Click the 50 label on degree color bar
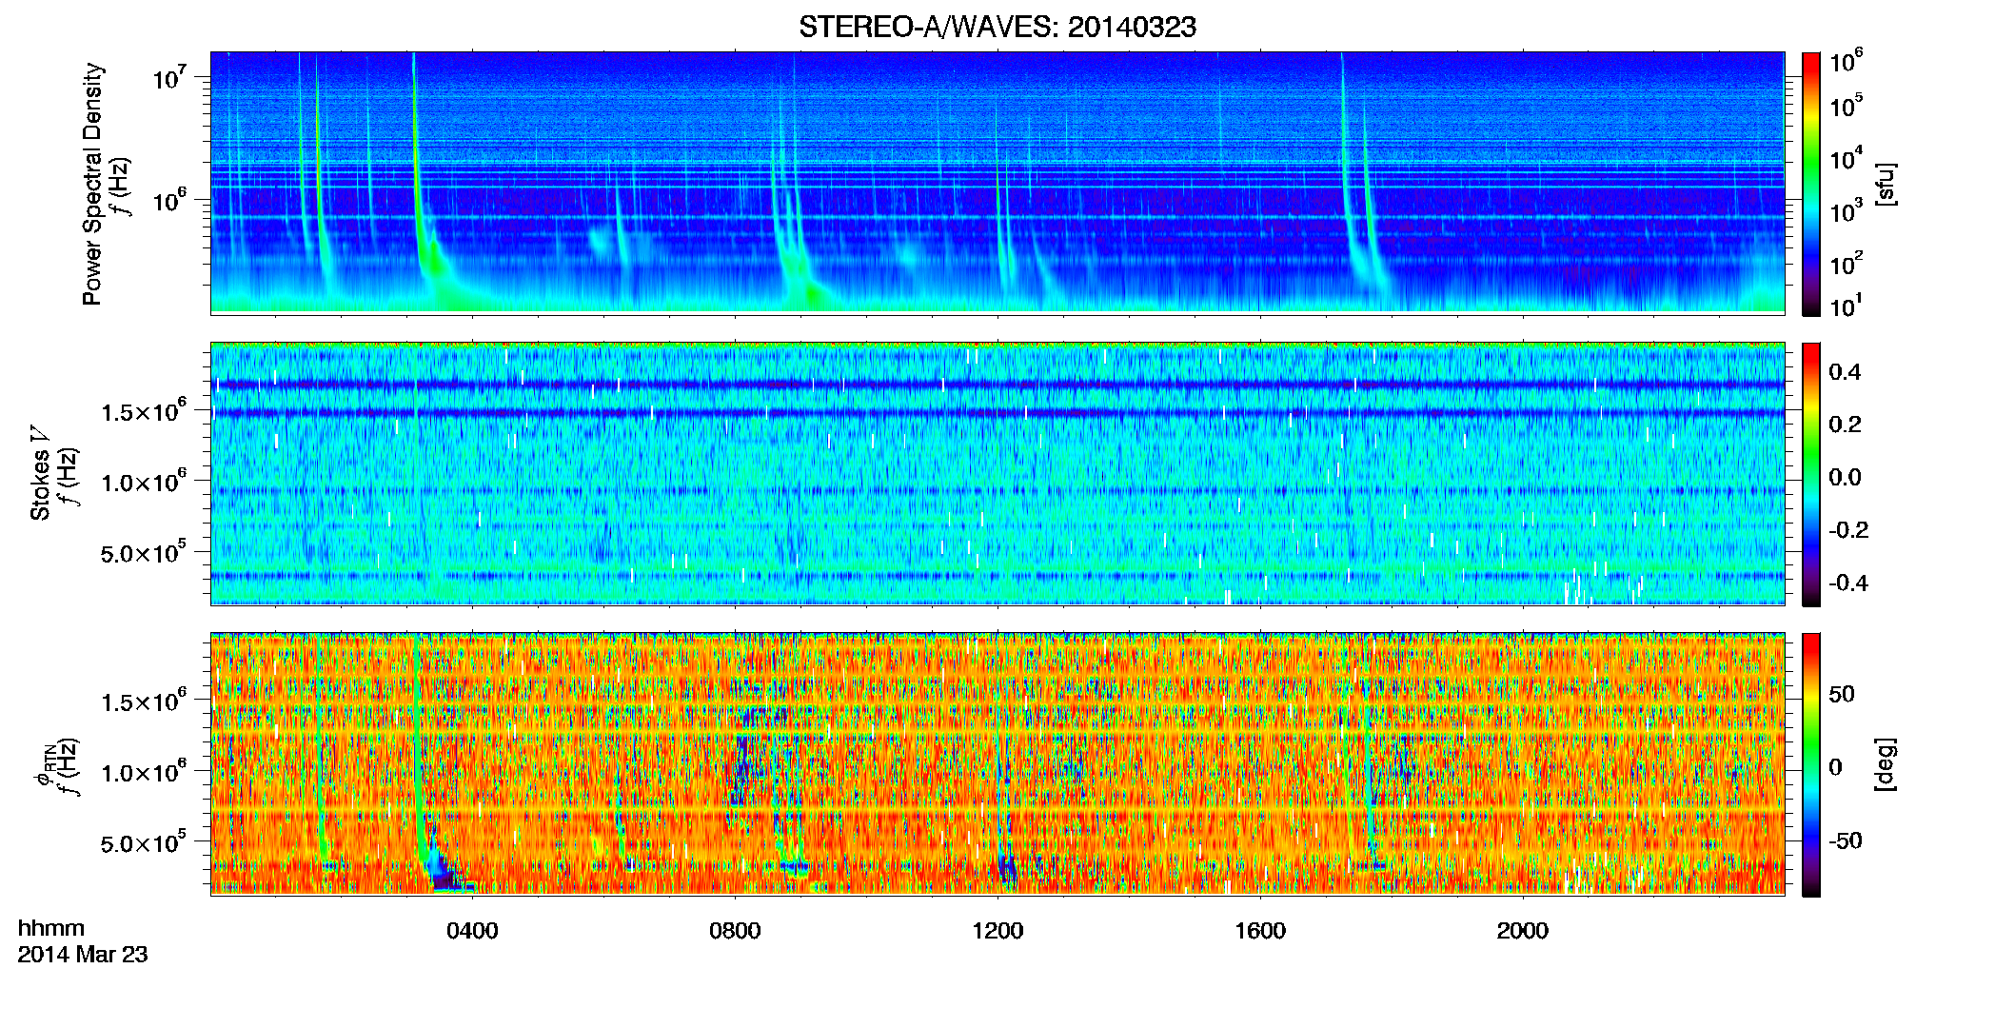1995x1028 pixels. point(1842,694)
